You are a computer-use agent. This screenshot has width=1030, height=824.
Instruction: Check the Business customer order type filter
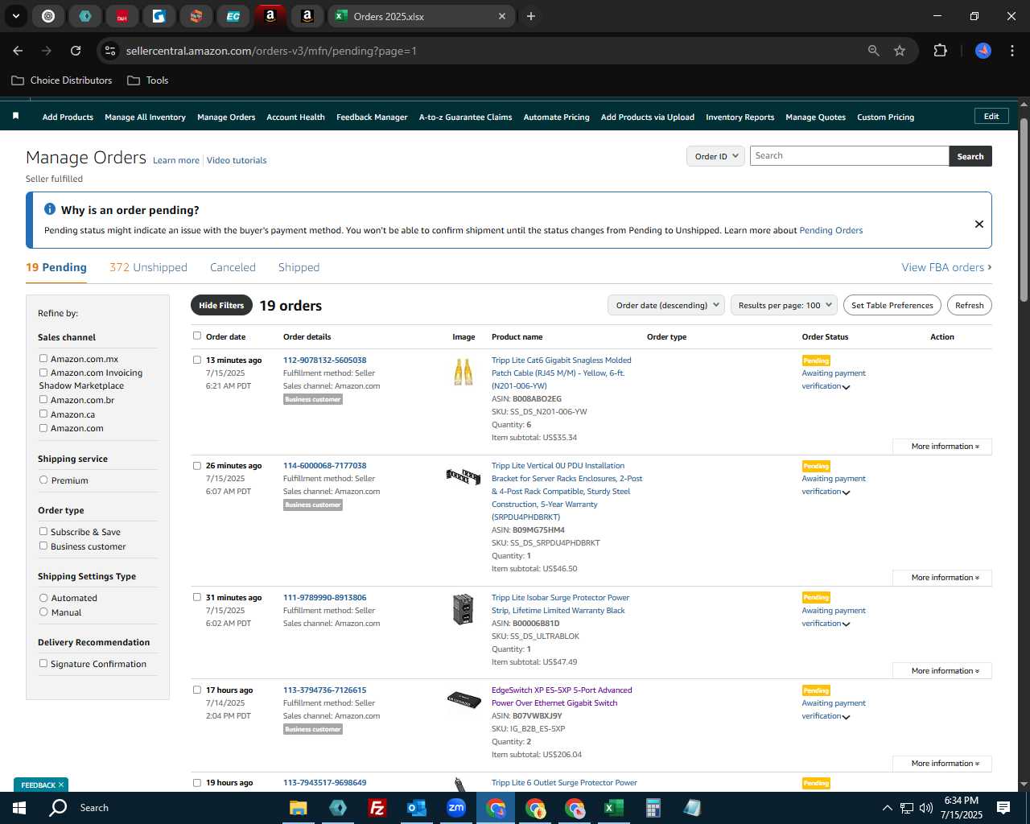tap(43, 546)
